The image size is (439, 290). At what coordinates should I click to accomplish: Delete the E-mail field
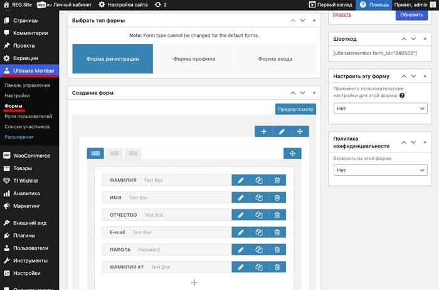pos(277,232)
